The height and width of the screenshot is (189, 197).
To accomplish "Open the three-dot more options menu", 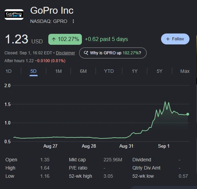I will [x=73, y=21].
